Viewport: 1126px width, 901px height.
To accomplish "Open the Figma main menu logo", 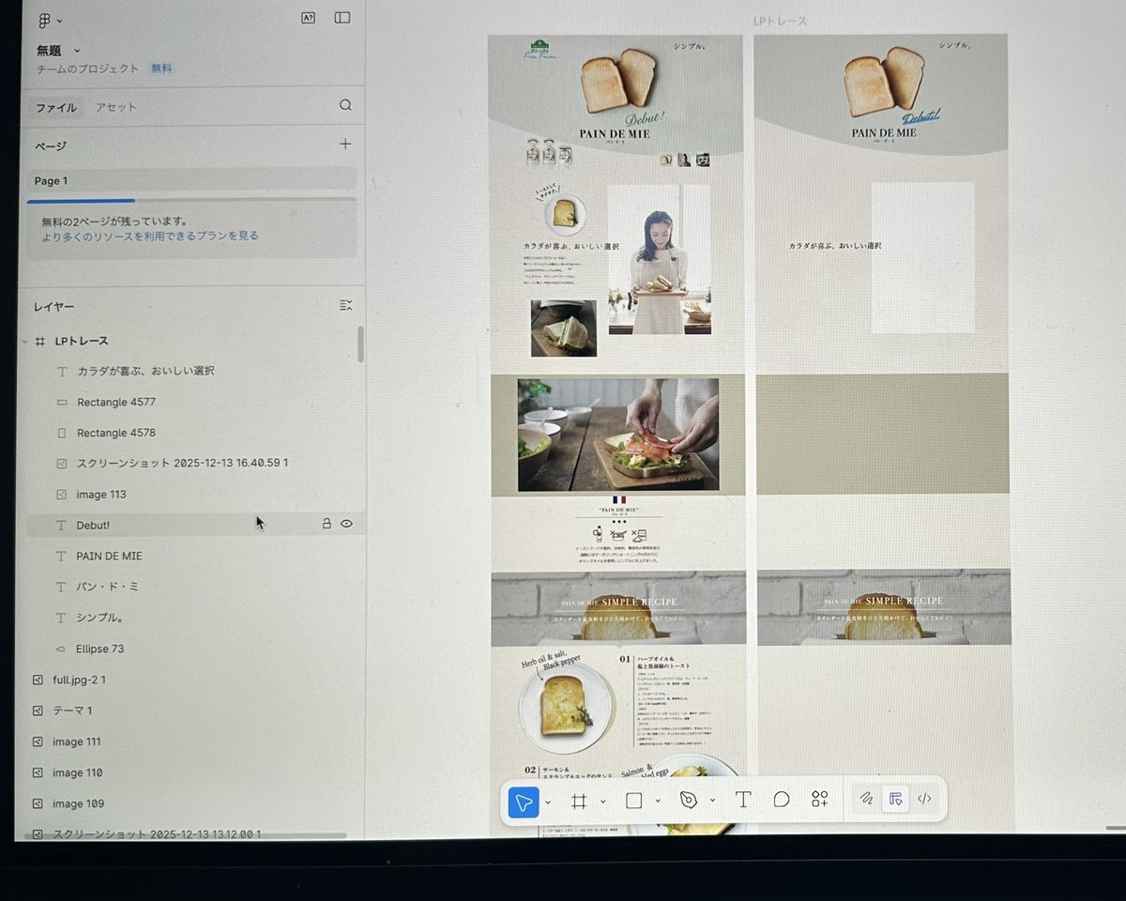I will [44, 20].
